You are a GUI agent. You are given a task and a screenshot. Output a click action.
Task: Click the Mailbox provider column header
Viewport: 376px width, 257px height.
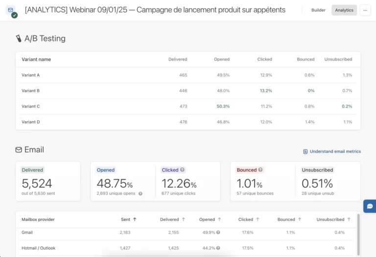(x=38, y=219)
